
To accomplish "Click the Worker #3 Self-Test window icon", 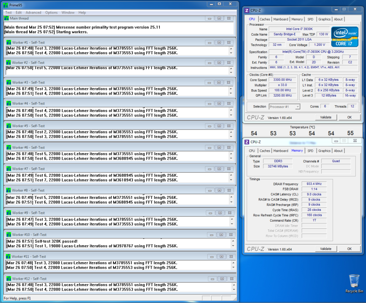I will 9,82.
